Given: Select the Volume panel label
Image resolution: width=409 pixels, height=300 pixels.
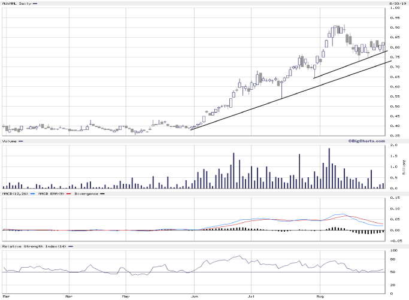Looking at the screenshot, I should coord(10,141).
